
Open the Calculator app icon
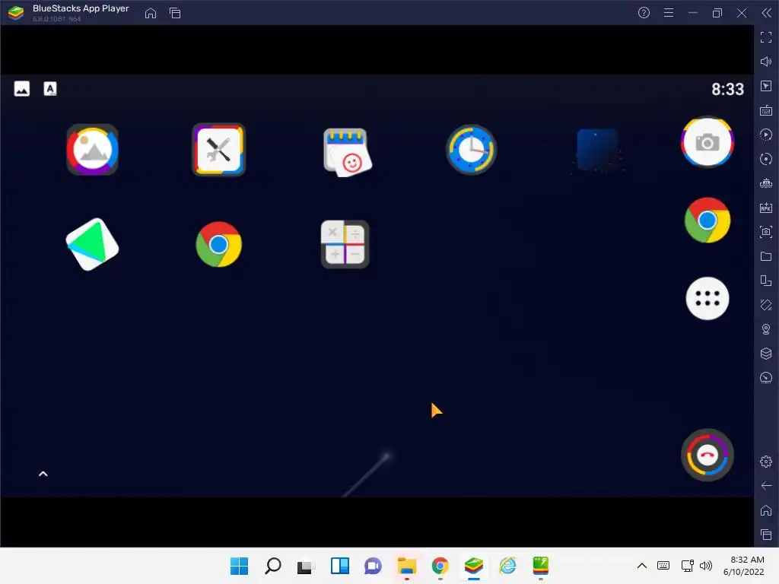click(345, 244)
